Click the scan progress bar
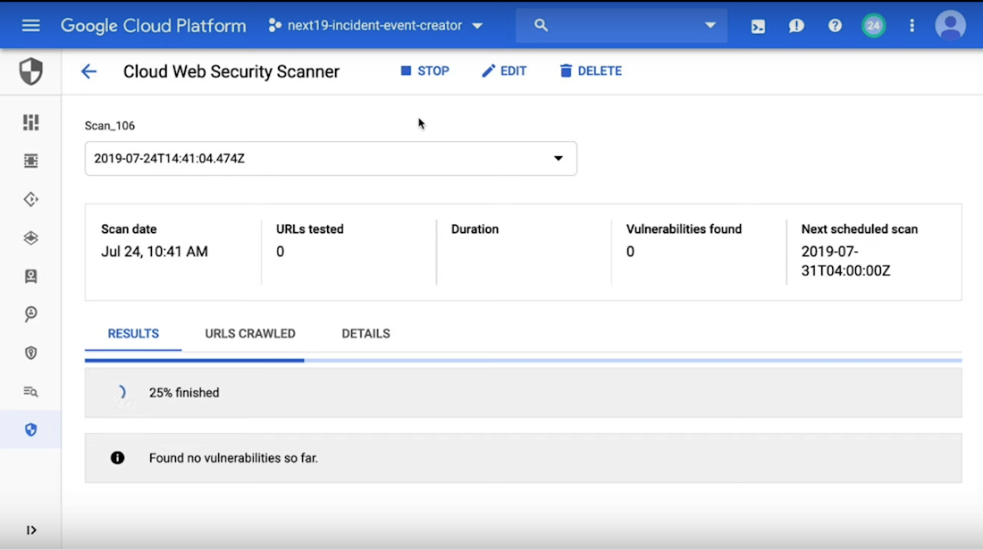This screenshot has width=983, height=550. (x=523, y=361)
